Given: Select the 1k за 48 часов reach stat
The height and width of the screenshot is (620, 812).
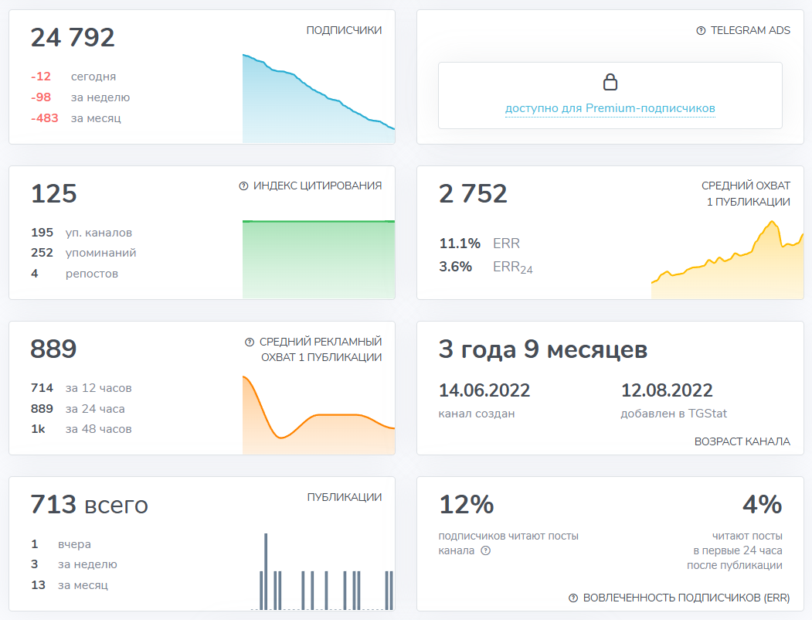Looking at the screenshot, I should point(76,428).
